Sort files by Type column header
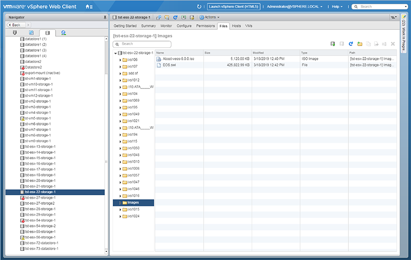Viewport: 411px width, 260px height. click(x=324, y=52)
